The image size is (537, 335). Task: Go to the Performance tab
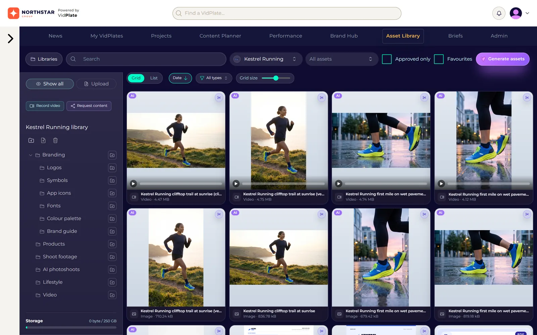[286, 36]
